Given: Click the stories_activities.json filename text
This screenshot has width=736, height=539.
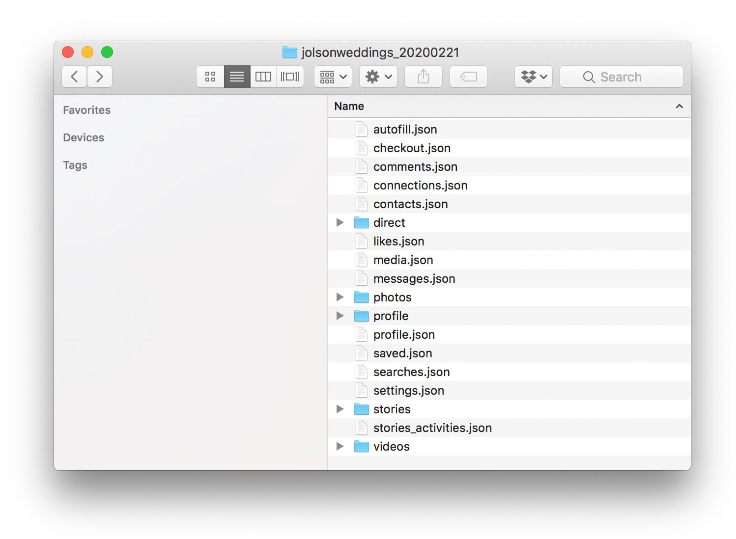Looking at the screenshot, I should tap(432, 428).
